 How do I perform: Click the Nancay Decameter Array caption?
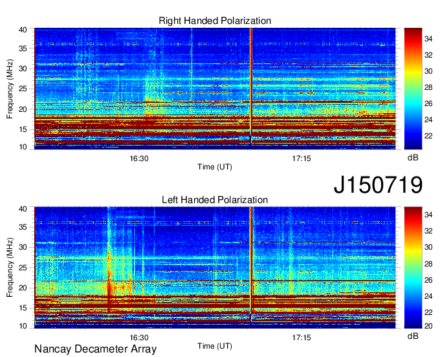click(x=95, y=349)
